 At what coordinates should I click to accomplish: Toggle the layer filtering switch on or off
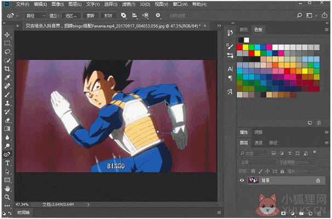[314, 152]
